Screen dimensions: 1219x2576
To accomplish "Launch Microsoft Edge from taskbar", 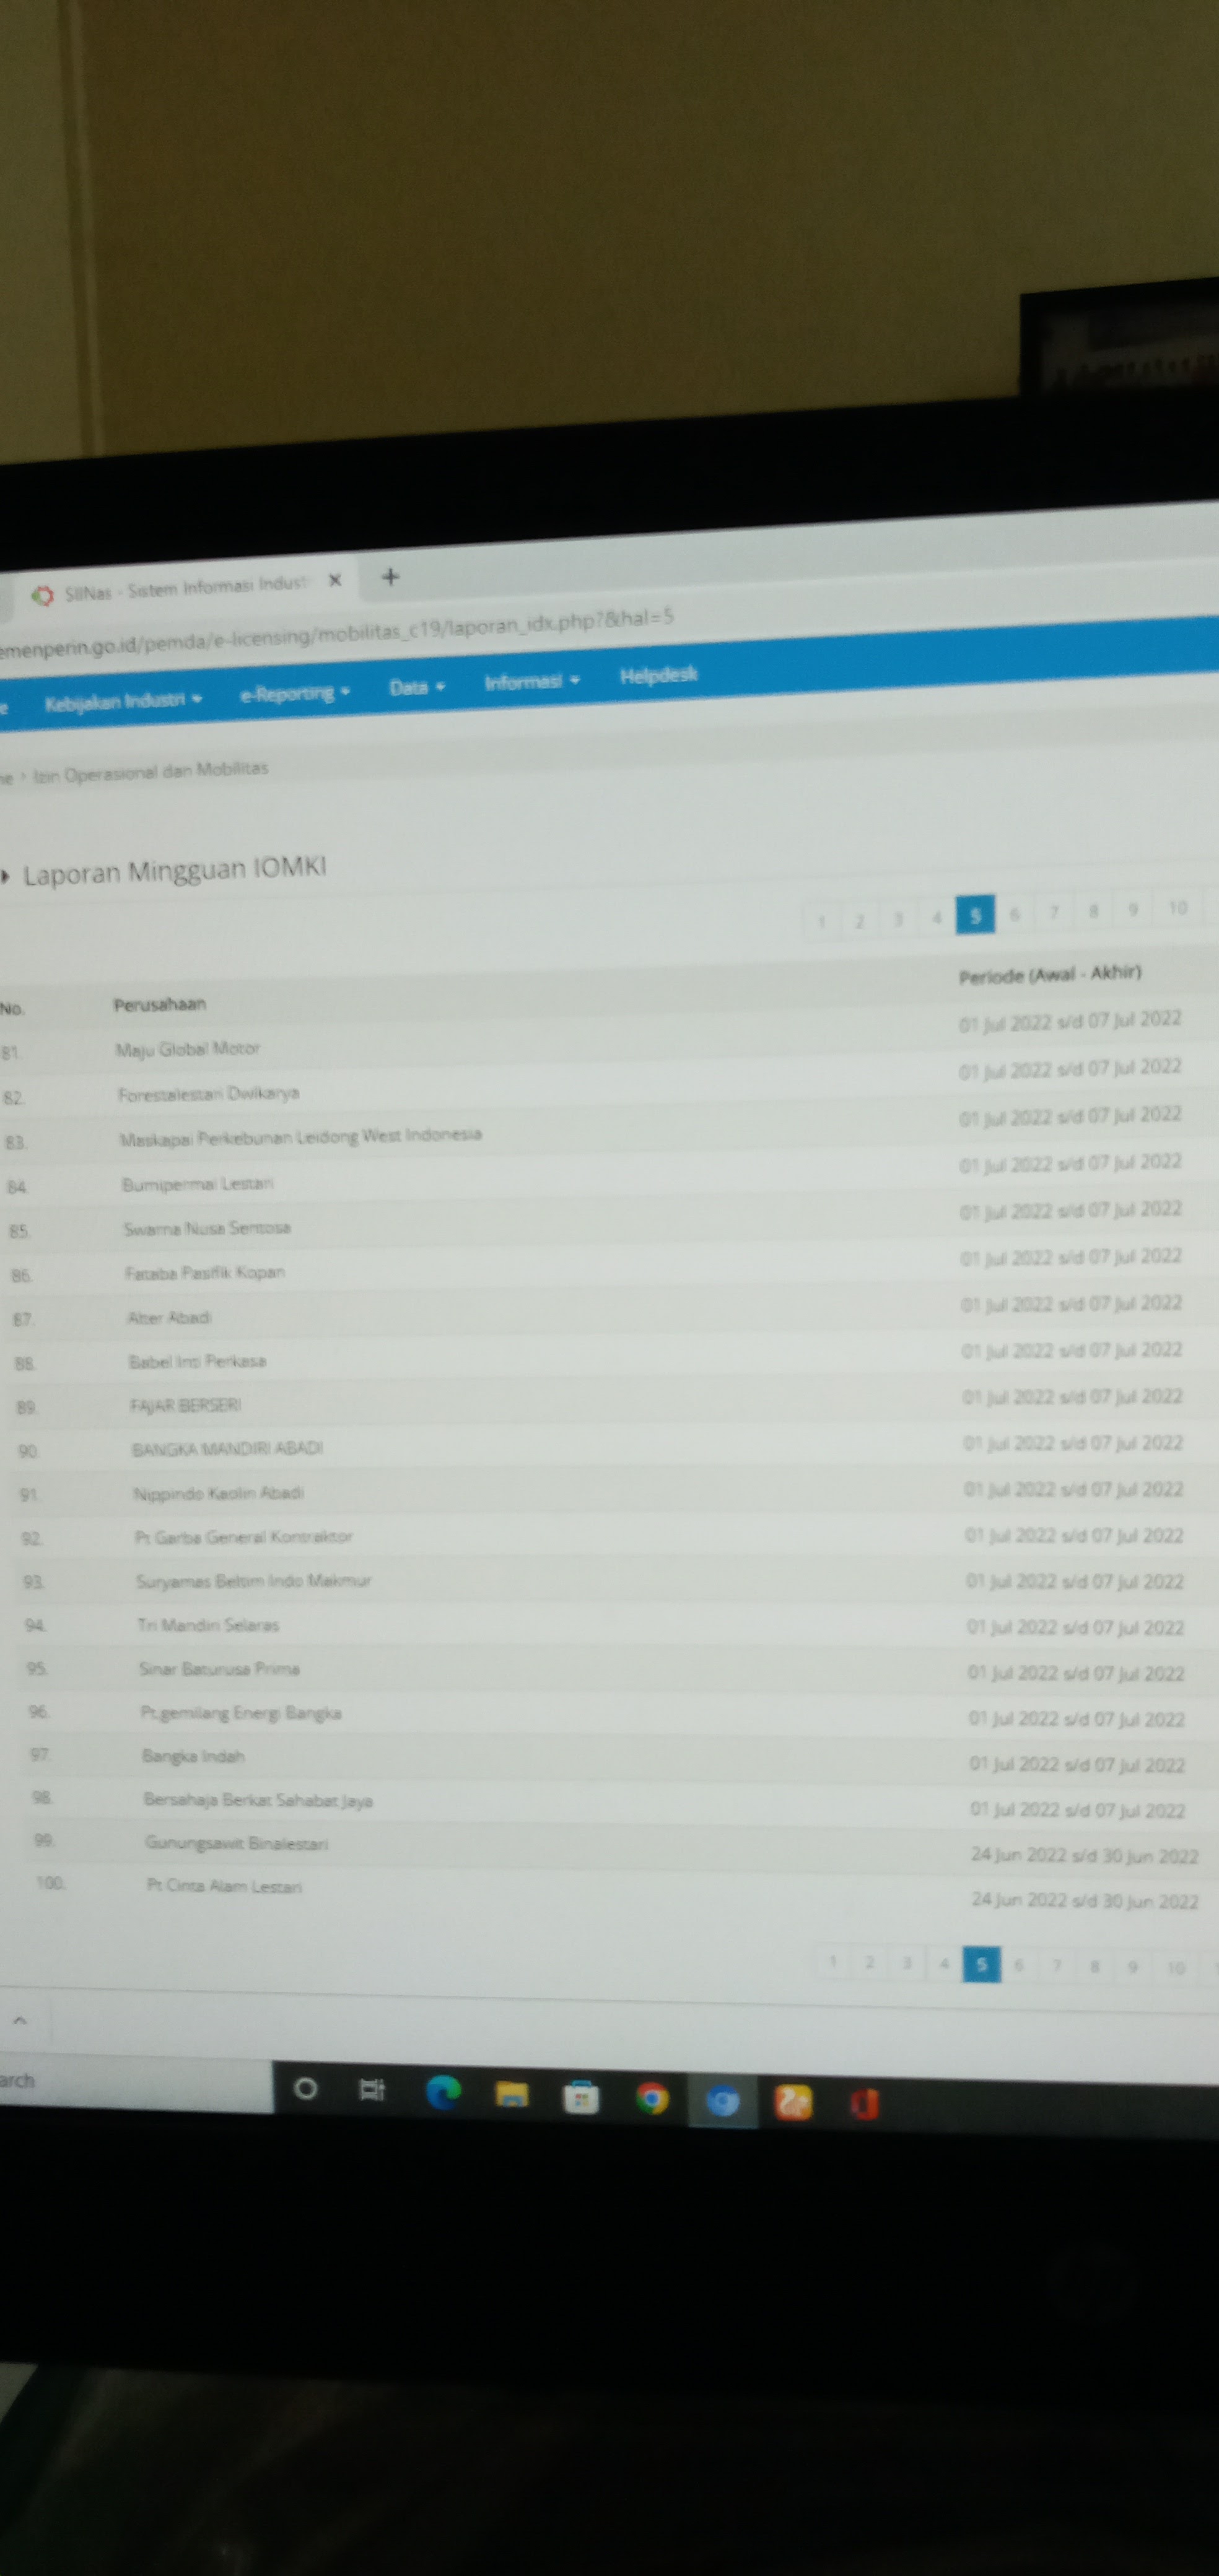I will tap(443, 2092).
